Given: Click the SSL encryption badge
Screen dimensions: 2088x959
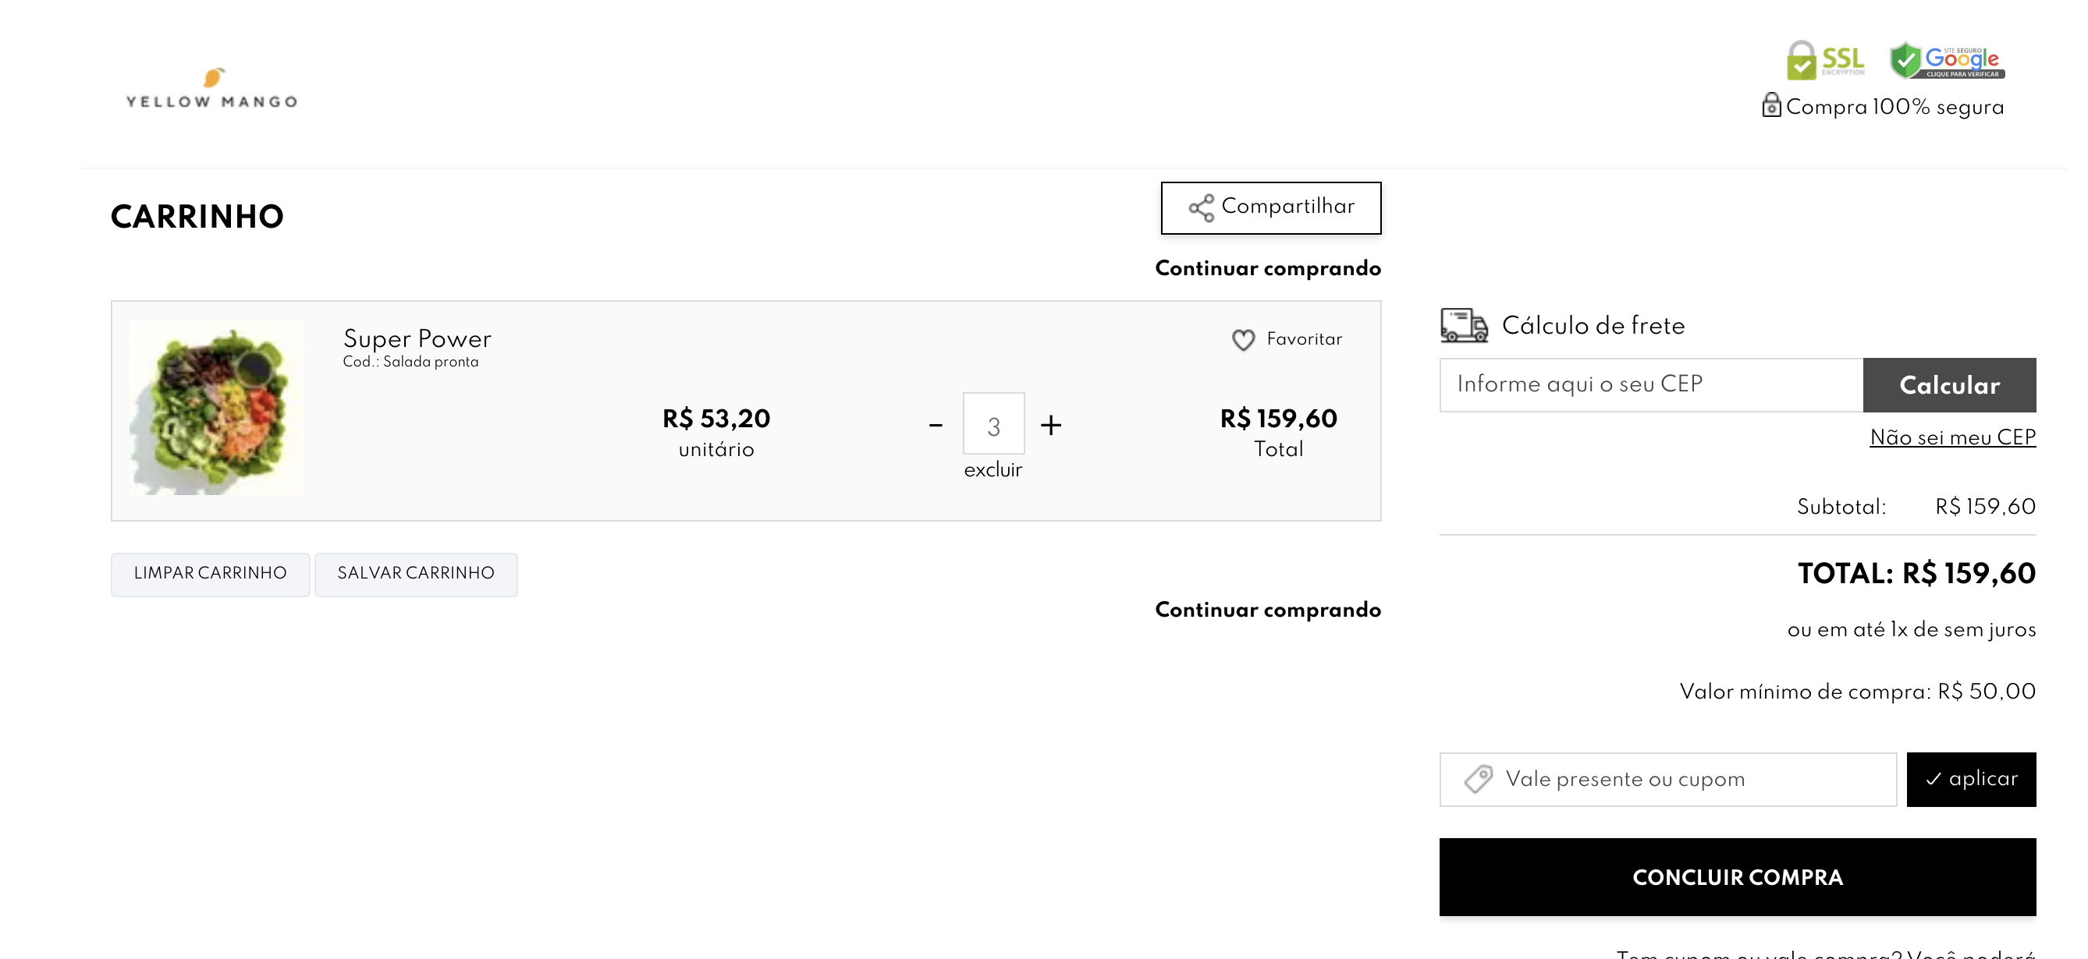Looking at the screenshot, I should click(1825, 60).
